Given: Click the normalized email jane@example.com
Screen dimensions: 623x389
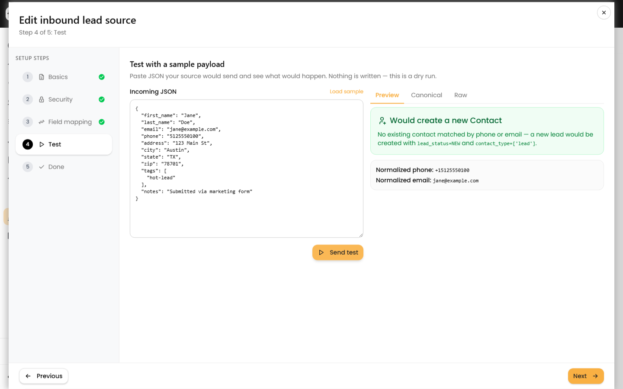Looking at the screenshot, I should pyautogui.click(x=456, y=181).
